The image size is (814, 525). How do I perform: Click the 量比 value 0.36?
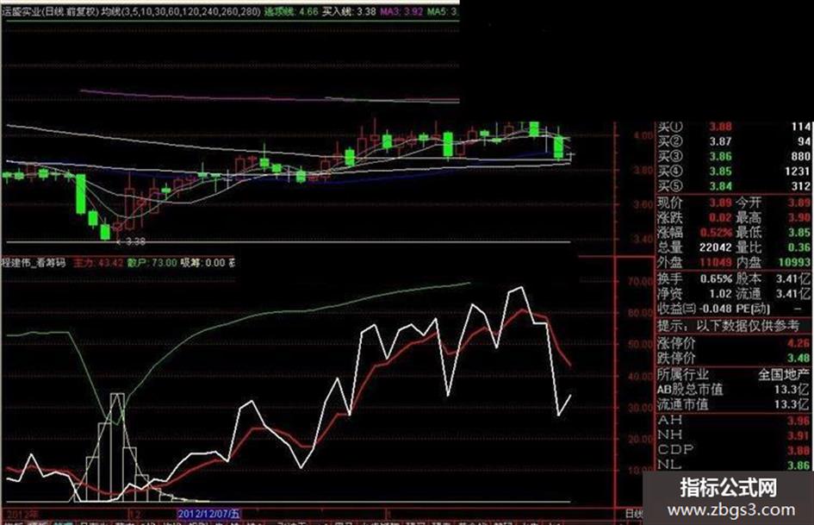coord(799,247)
